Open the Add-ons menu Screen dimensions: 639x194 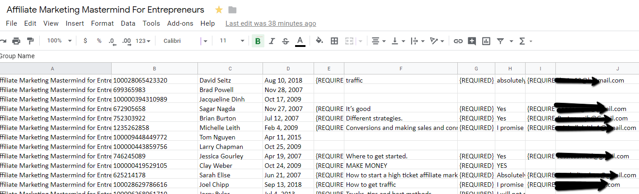coord(180,23)
